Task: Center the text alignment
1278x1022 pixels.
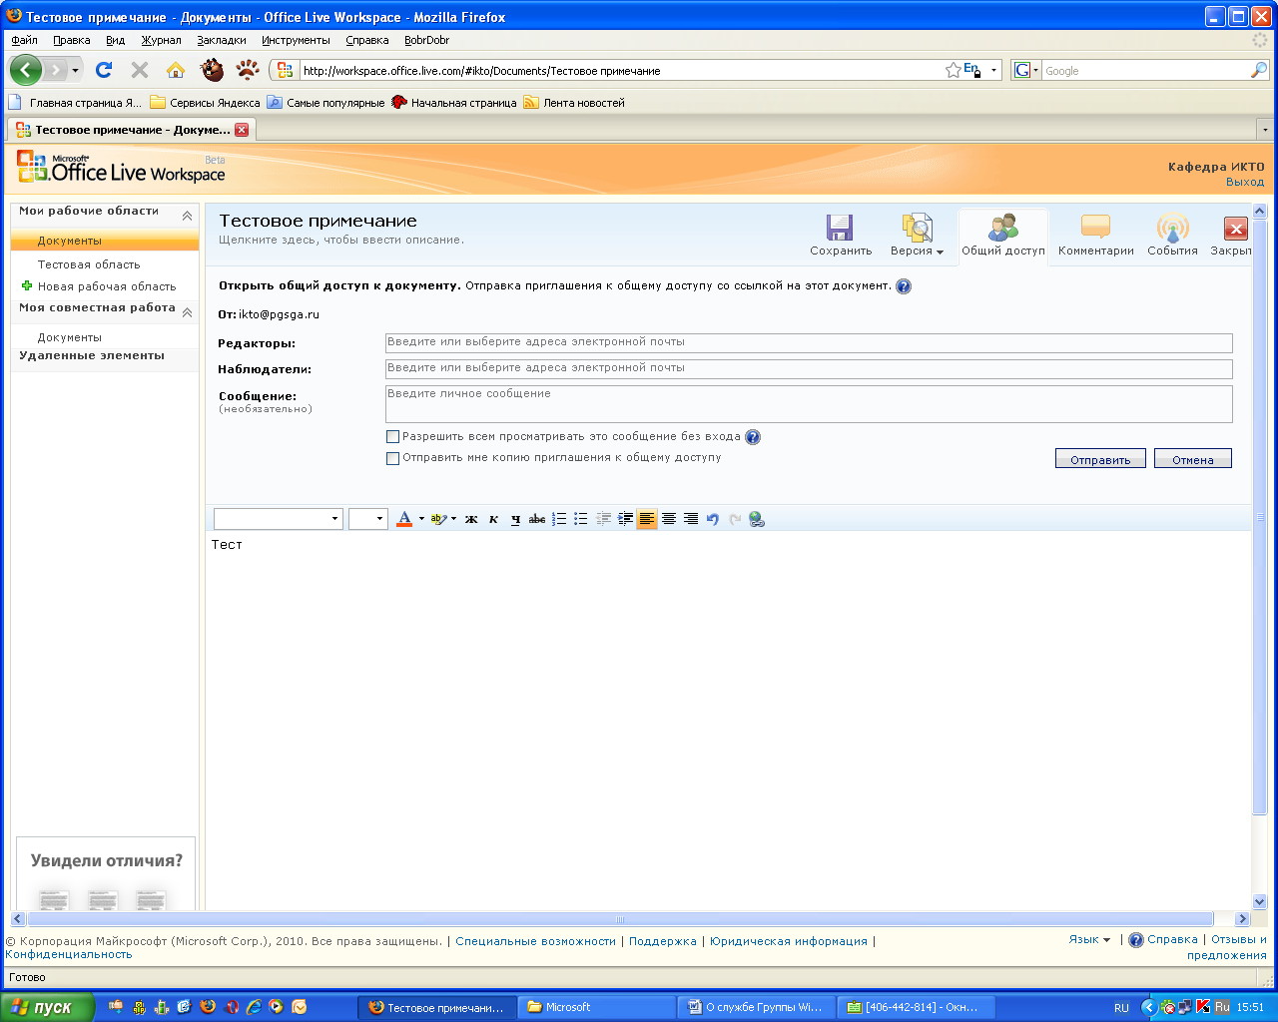Action: click(x=669, y=519)
